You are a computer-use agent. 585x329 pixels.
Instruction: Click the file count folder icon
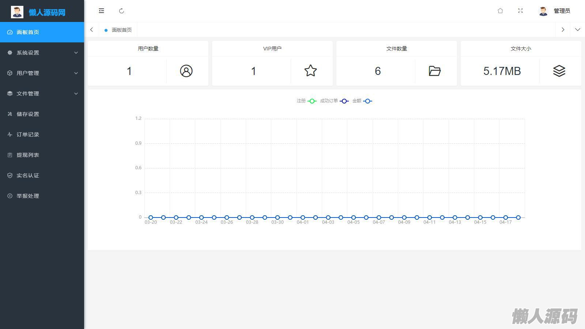[434, 71]
